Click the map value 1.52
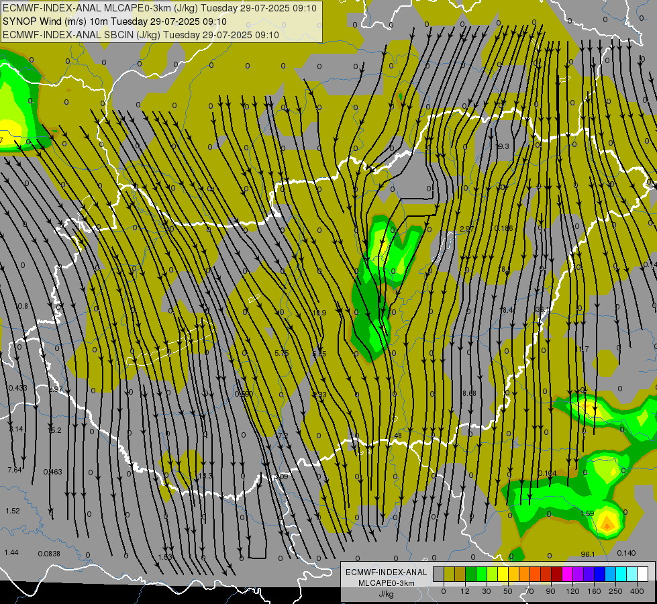Screen dimensions: 657x604 pyautogui.click(x=13, y=511)
